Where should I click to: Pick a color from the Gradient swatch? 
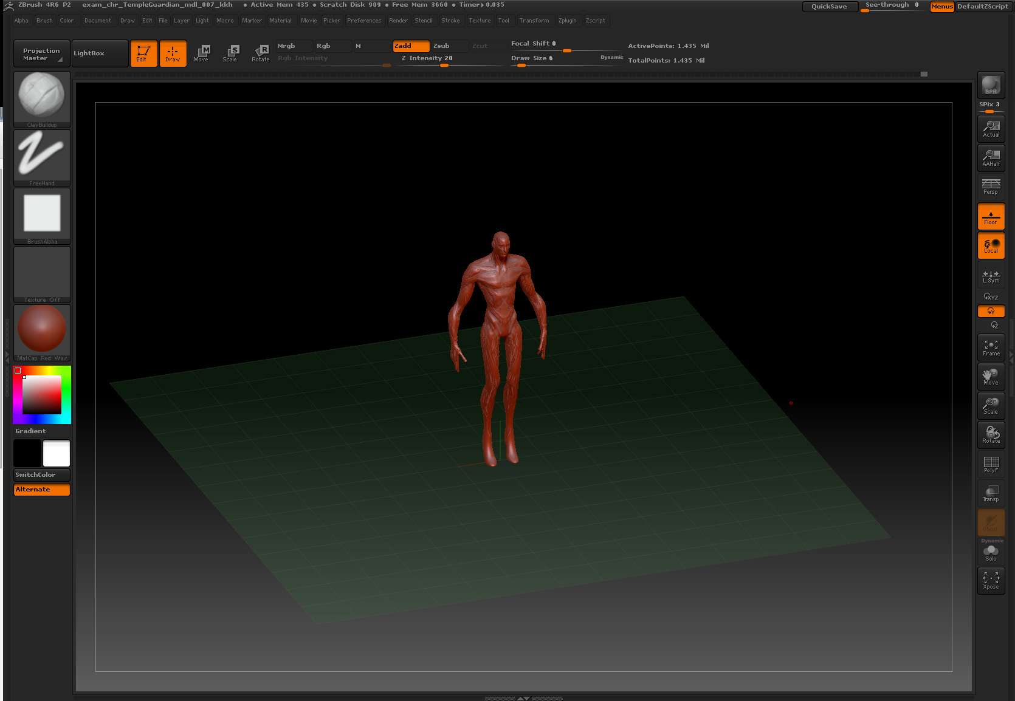coord(40,395)
